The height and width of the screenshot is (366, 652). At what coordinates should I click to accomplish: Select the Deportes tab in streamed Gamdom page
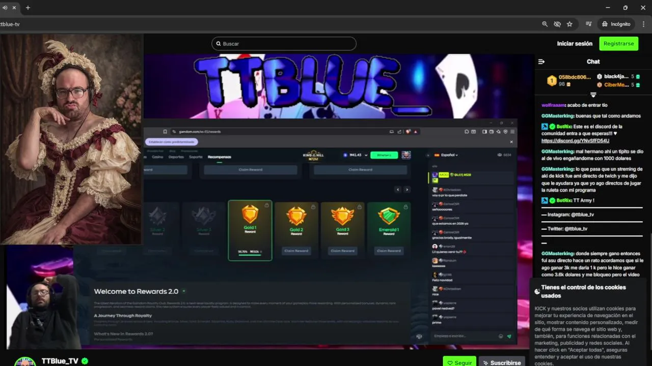coord(176,157)
